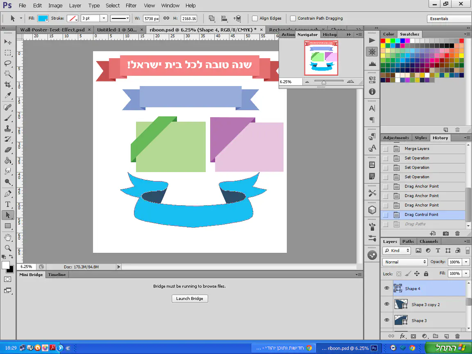Click the lock all icon in Layers panel
This screenshot has width=472, height=354.
click(x=426, y=274)
